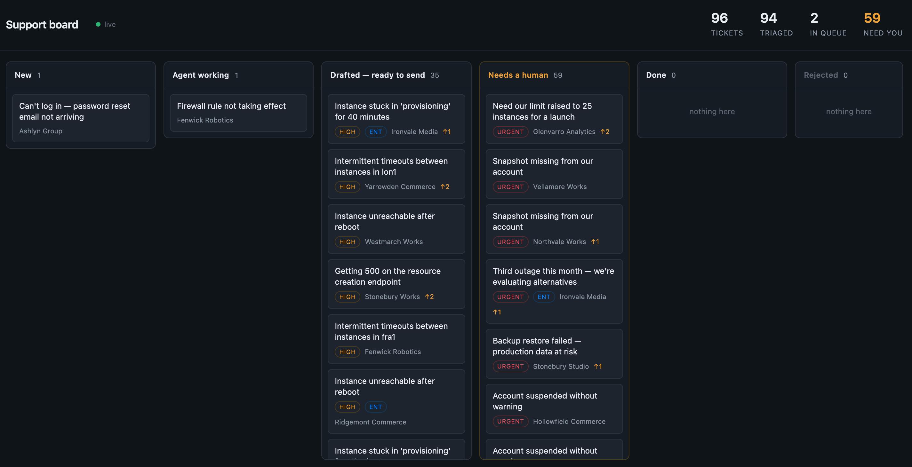Open Westmarch Works unreachable after reboot ticket

click(396, 229)
